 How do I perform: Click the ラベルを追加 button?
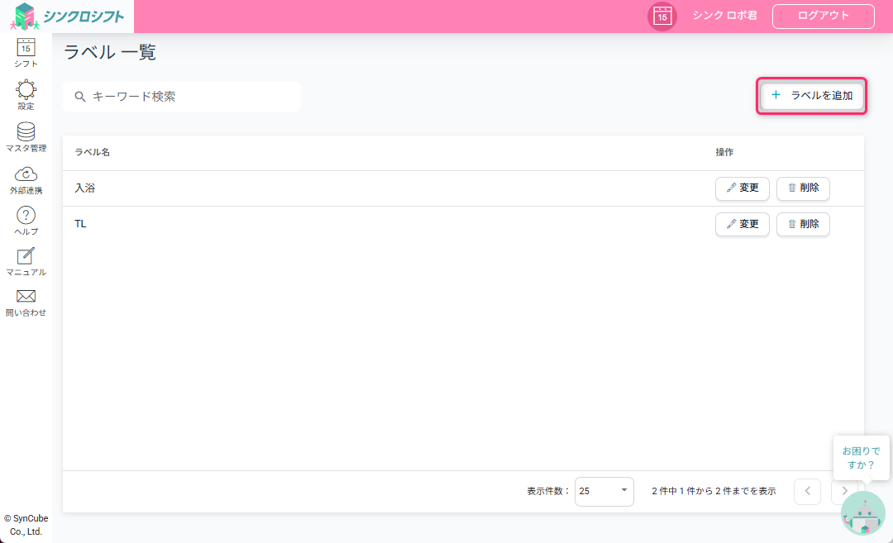pyautogui.click(x=812, y=96)
